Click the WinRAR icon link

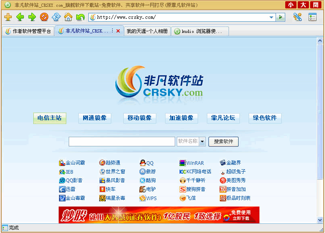pos(192,163)
